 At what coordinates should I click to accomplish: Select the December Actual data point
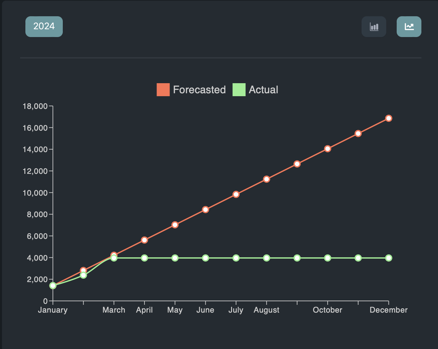(389, 258)
